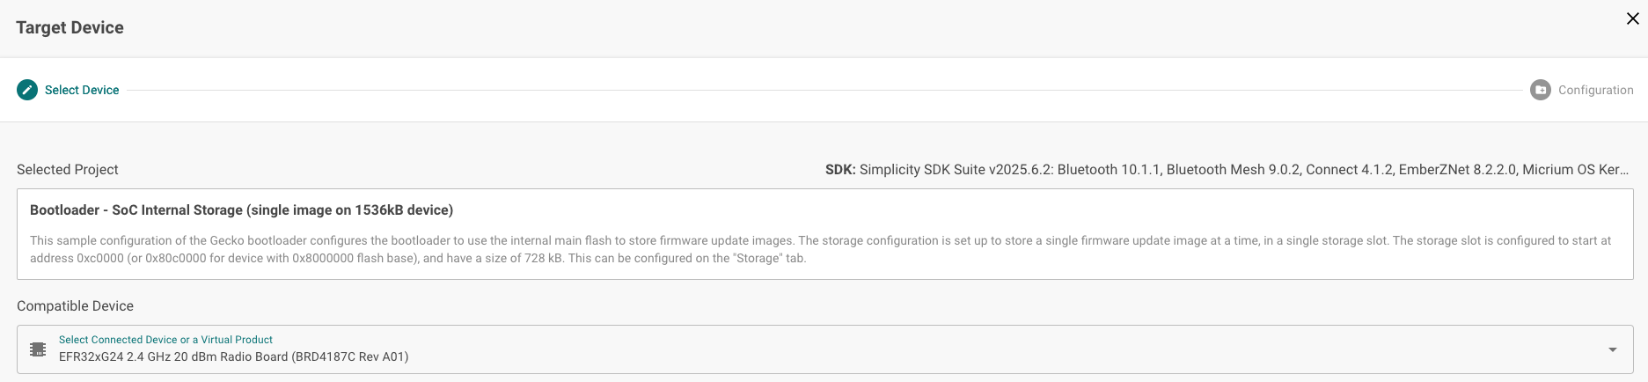Click the Selected Project heading
The width and height of the screenshot is (1648, 382).
pyautogui.click(x=68, y=170)
